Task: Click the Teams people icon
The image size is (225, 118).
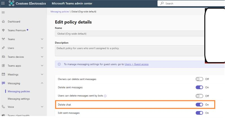Action: pyautogui.click(x=3, y=39)
